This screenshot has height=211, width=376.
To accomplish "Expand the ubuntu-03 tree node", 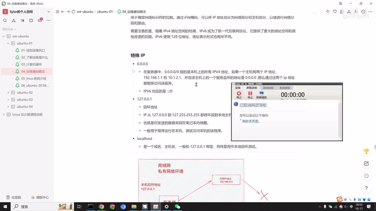I will 8,100.
